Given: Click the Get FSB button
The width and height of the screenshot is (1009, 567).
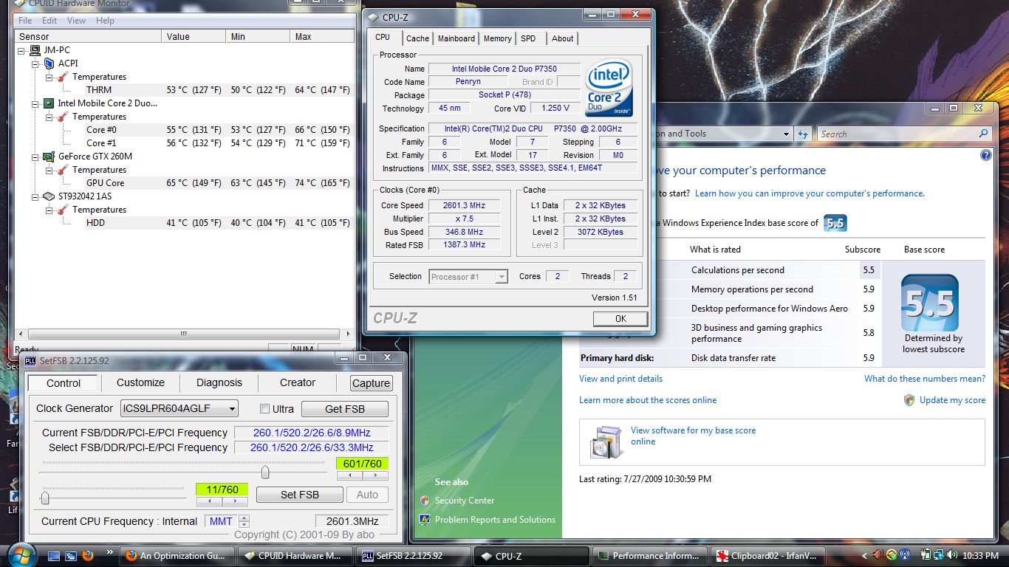Looking at the screenshot, I should click(x=345, y=409).
